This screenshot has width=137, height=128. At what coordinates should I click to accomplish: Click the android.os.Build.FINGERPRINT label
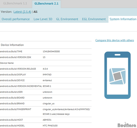pyautogui.click(x=16, y=109)
